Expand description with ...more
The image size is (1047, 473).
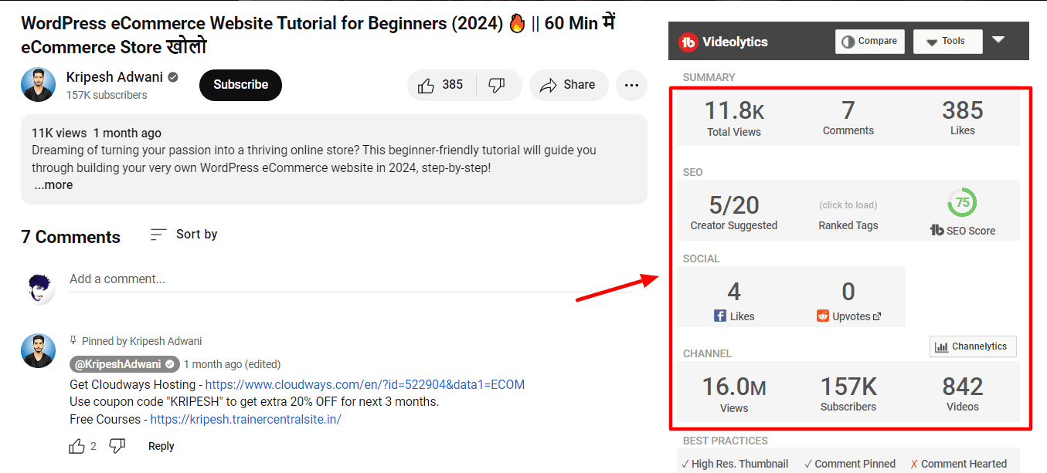click(53, 185)
